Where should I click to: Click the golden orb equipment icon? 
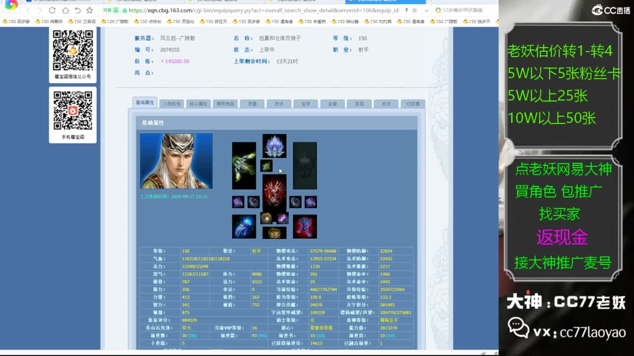pyautogui.click(x=266, y=218)
